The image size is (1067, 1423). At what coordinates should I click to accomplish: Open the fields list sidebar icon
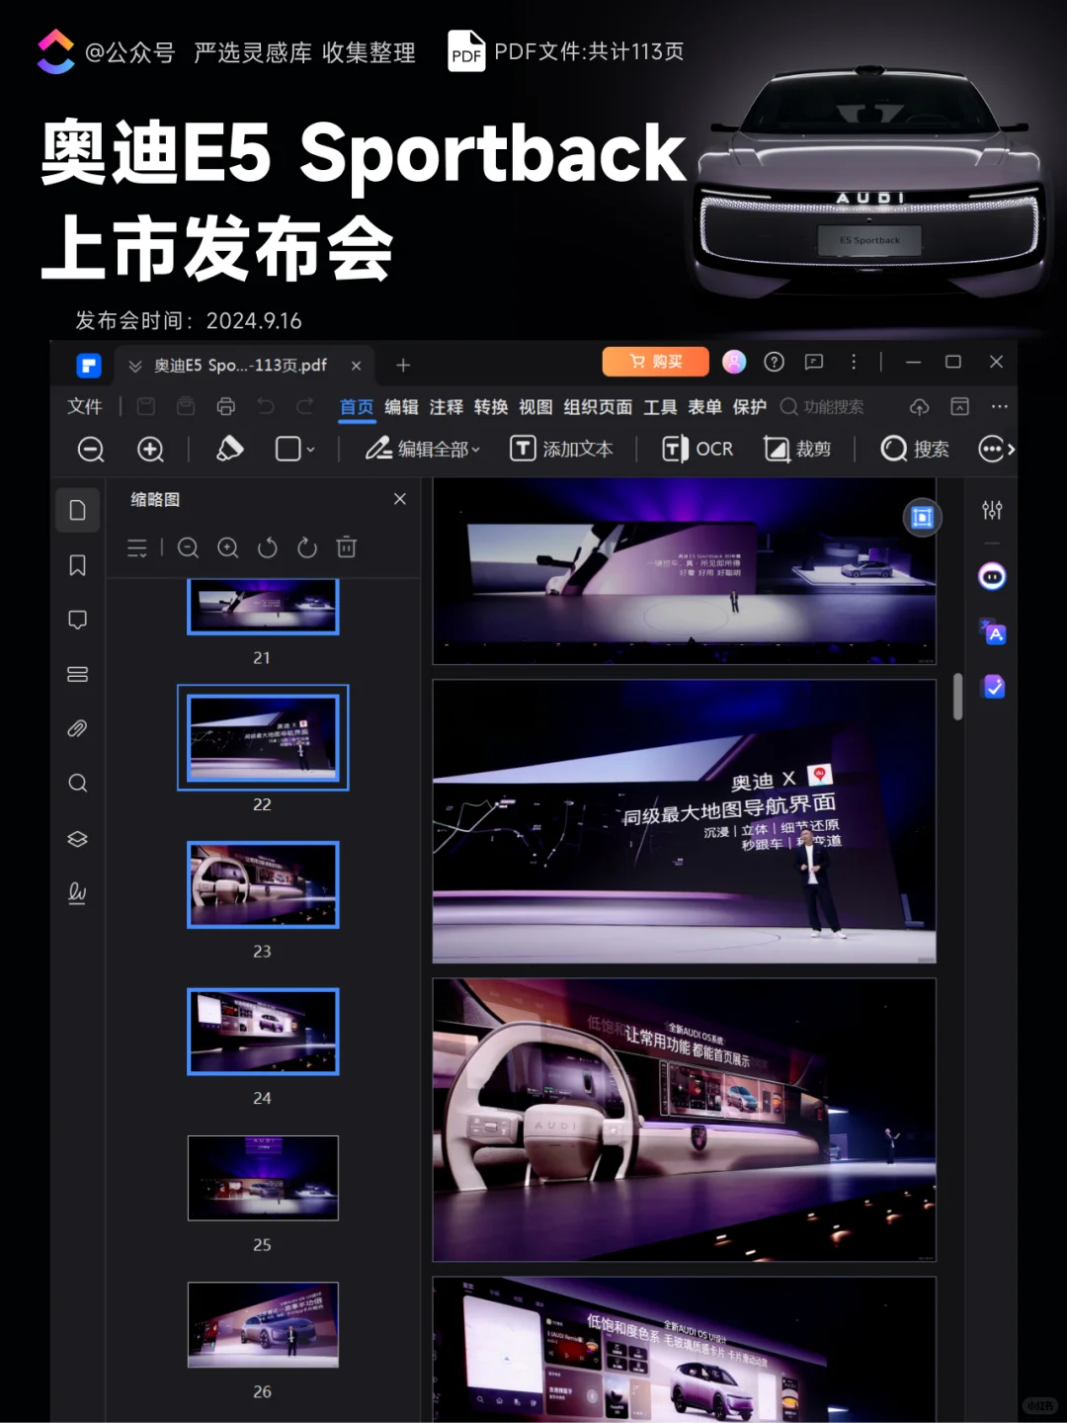coord(77,674)
